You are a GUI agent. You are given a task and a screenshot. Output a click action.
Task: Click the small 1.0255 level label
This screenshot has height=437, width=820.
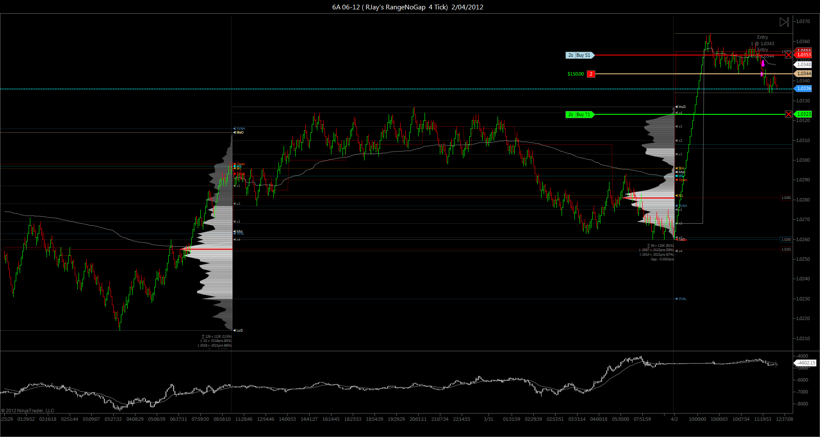tap(786, 249)
